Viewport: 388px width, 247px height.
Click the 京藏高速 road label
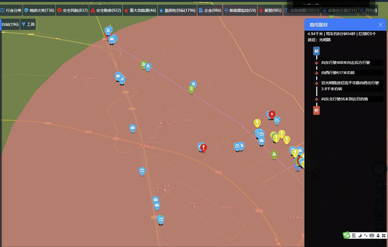[x=147, y=146]
